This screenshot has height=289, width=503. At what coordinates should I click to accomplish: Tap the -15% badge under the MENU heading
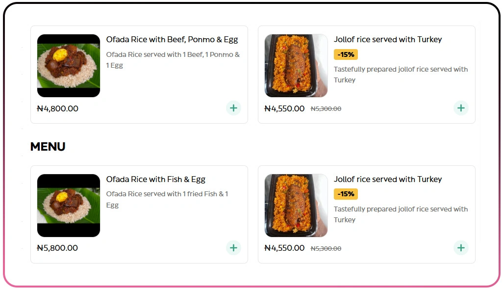point(346,194)
